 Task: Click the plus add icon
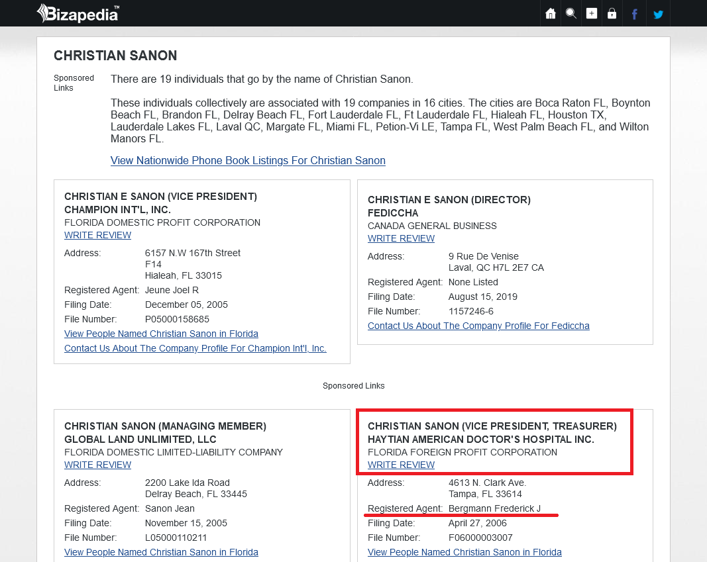click(592, 13)
